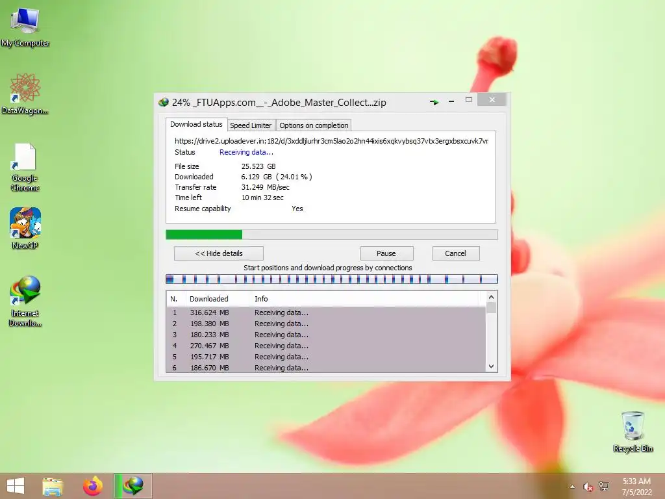The image size is (665, 499).
Task: Select the DataWagon desktop shortcut
Action: [x=25, y=94]
